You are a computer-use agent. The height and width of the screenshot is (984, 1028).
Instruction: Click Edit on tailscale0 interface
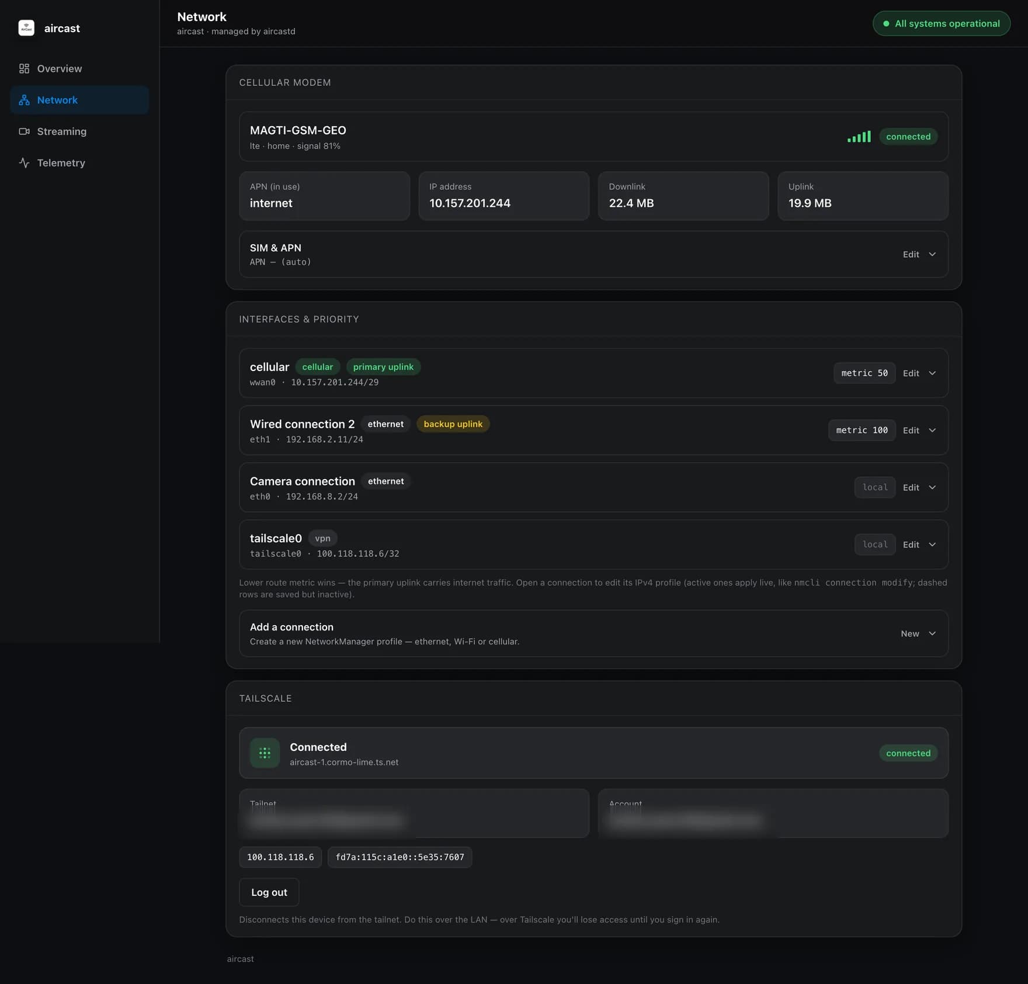pyautogui.click(x=911, y=545)
